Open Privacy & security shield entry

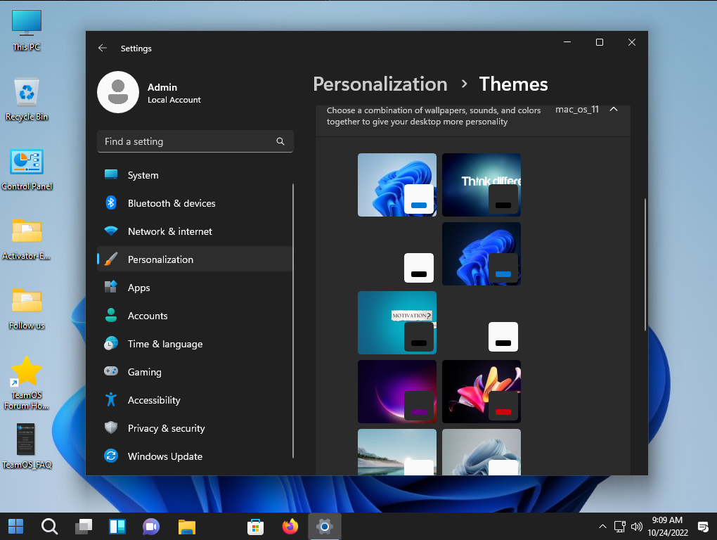point(111,428)
